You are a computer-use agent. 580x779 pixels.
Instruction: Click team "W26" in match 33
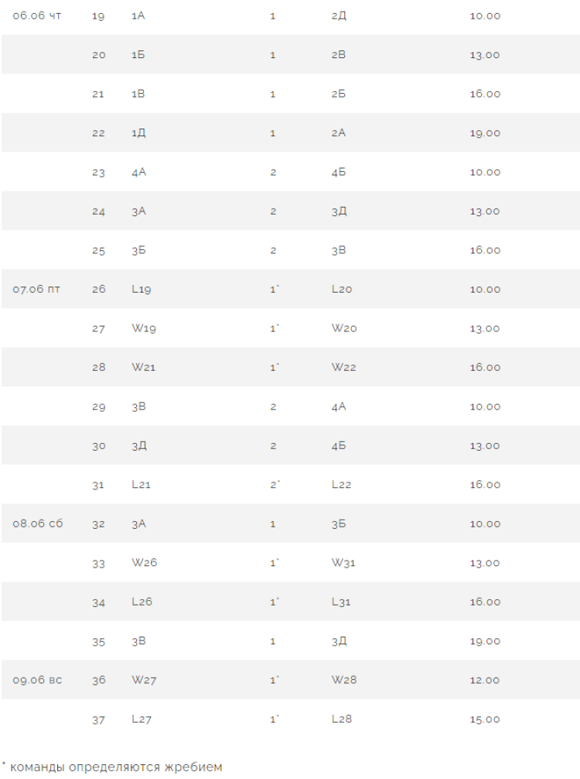(x=145, y=563)
